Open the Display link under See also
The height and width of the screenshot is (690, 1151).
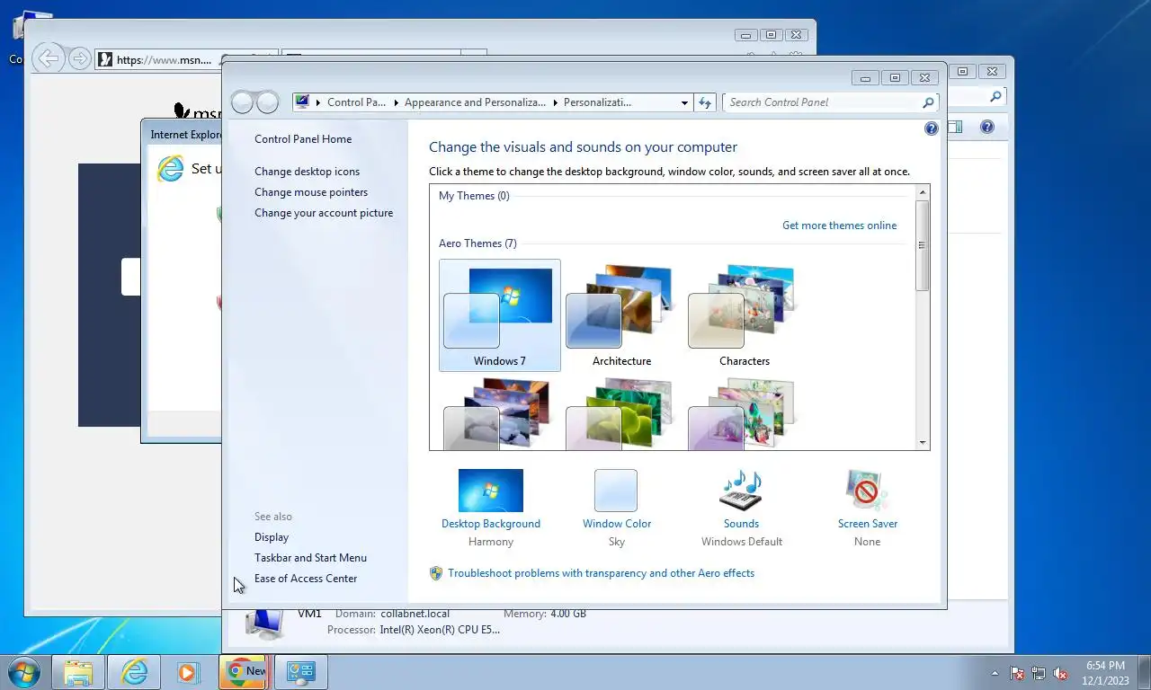click(272, 537)
